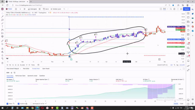Remove drawings with trash icon

coord(2,63)
